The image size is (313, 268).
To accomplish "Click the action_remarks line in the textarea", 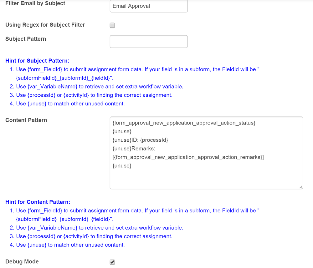I will click(x=188, y=157).
